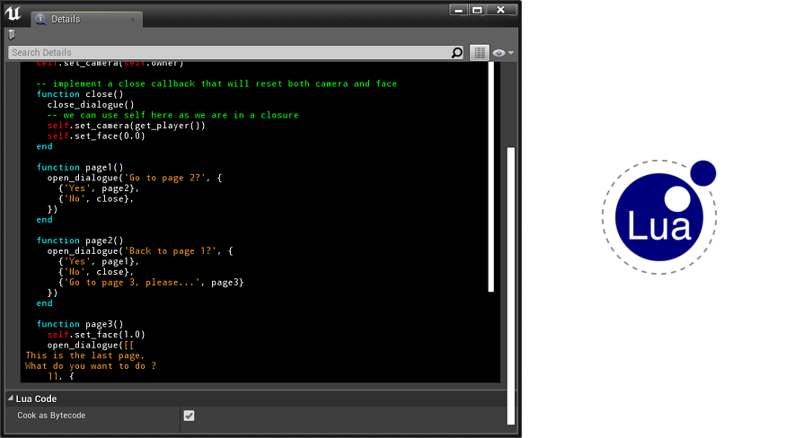
Task: Open the eye view options dropdown
Action: tap(503, 53)
